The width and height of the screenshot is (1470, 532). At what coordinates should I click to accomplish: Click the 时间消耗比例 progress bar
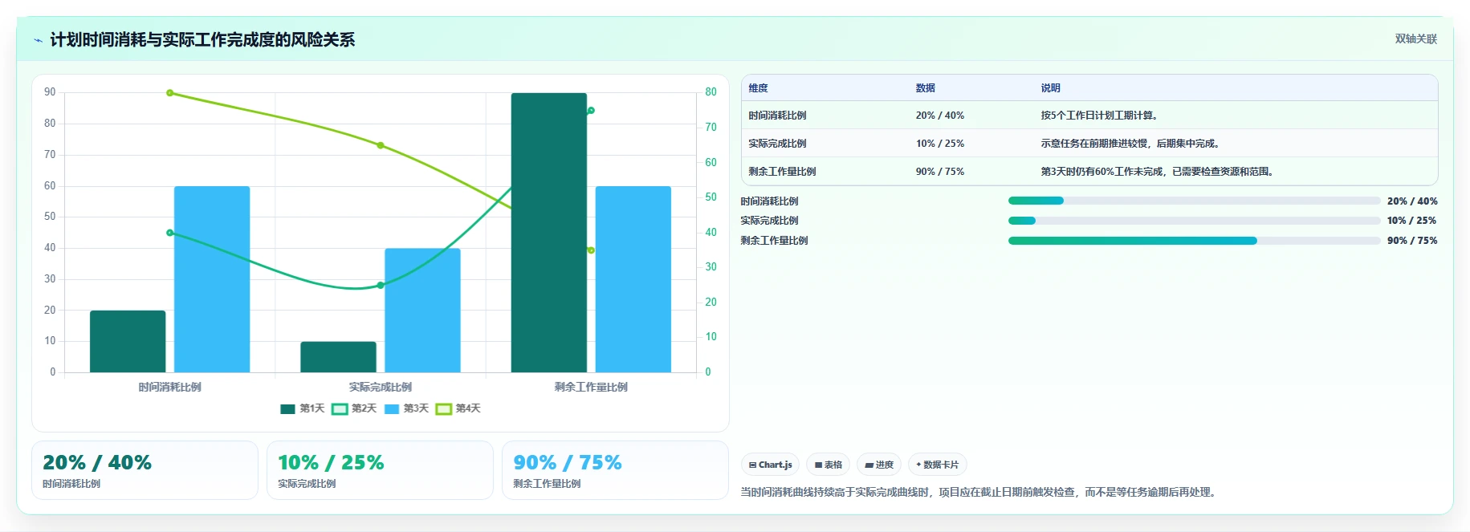pos(1194,201)
